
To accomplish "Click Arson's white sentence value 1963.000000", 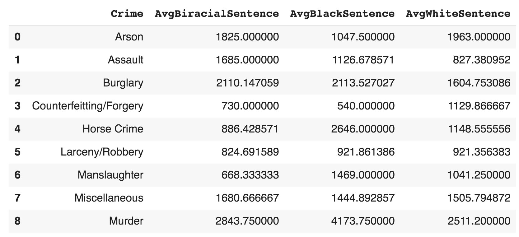I will (x=479, y=37).
